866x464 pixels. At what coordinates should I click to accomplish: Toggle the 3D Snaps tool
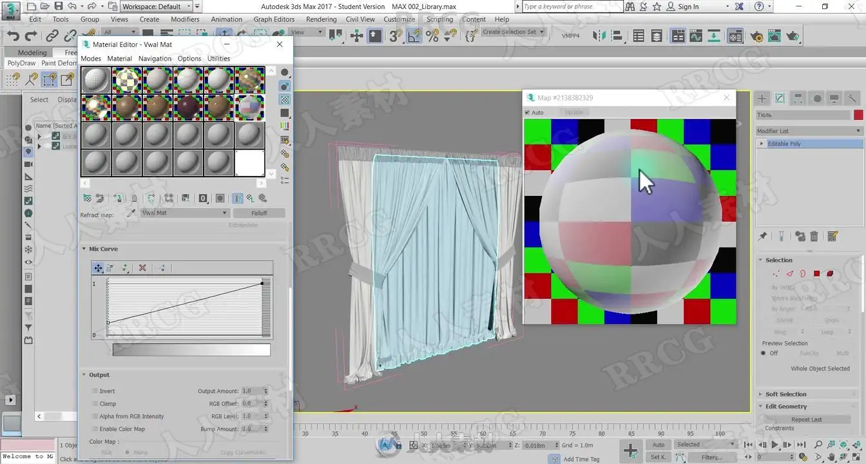click(395, 36)
